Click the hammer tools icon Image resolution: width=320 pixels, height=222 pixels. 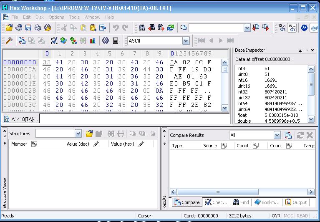[9, 40]
